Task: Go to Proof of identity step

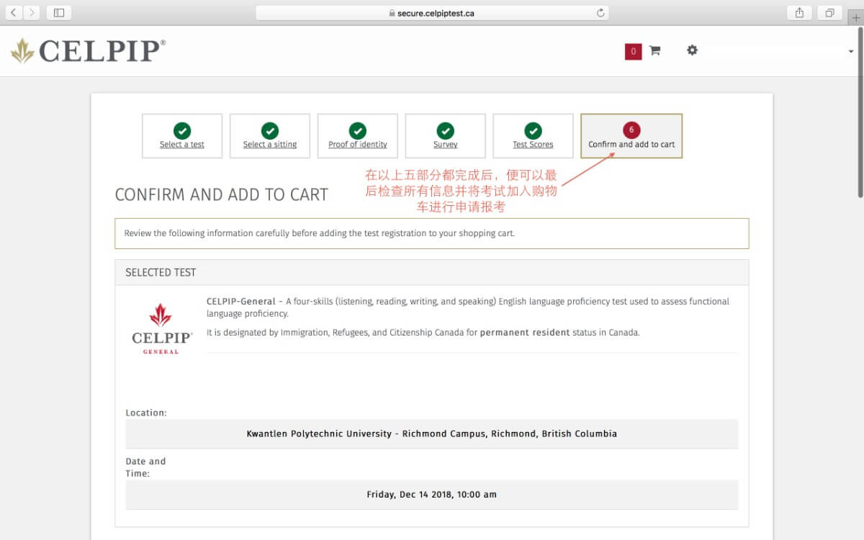Action: (x=358, y=136)
